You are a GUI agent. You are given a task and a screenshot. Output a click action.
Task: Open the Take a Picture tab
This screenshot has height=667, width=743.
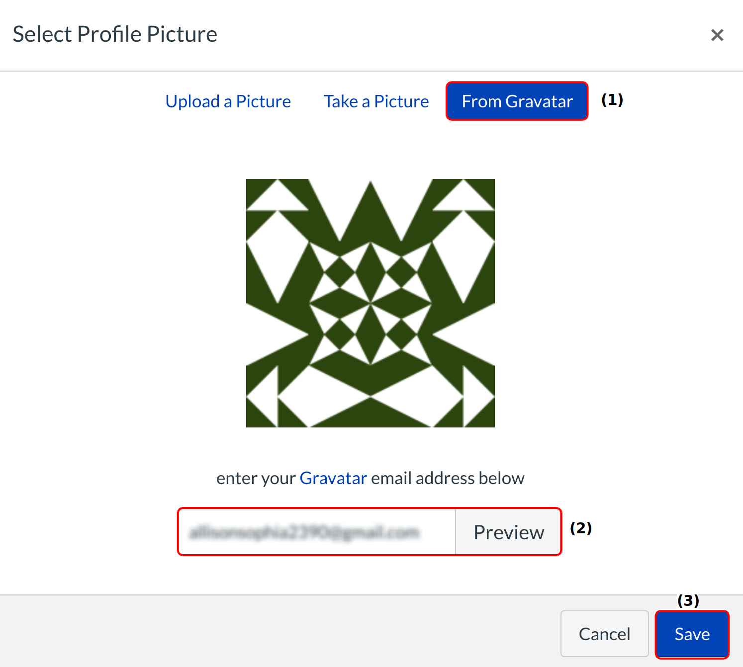click(376, 101)
